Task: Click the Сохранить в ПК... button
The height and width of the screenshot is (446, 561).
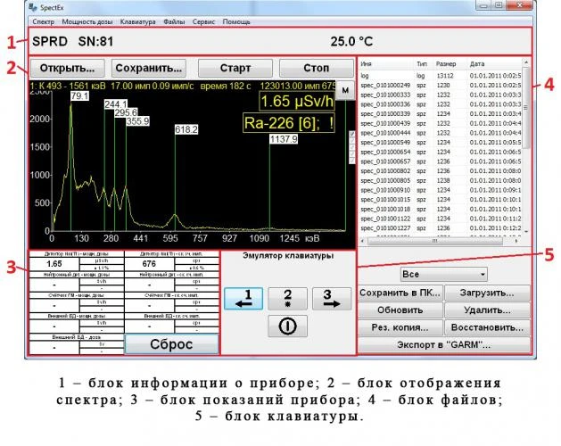Action: 400,293
